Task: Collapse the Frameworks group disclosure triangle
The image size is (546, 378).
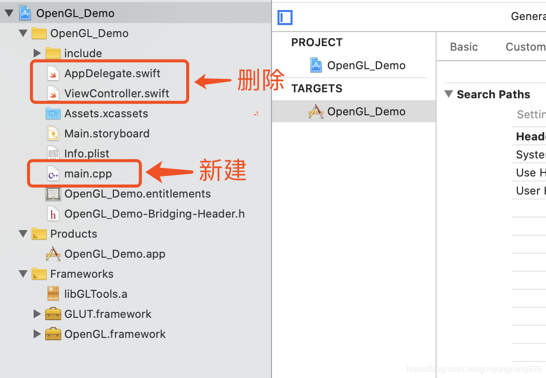Action: pos(23,274)
